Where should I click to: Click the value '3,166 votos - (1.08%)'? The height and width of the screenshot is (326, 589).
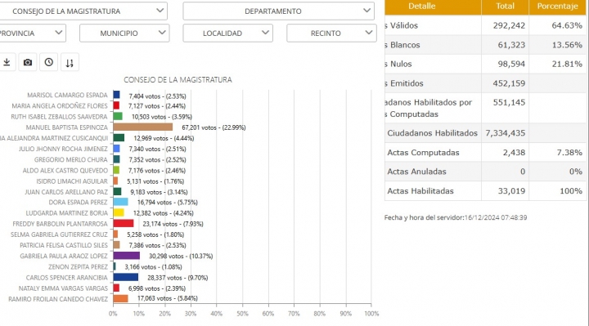tap(153, 267)
